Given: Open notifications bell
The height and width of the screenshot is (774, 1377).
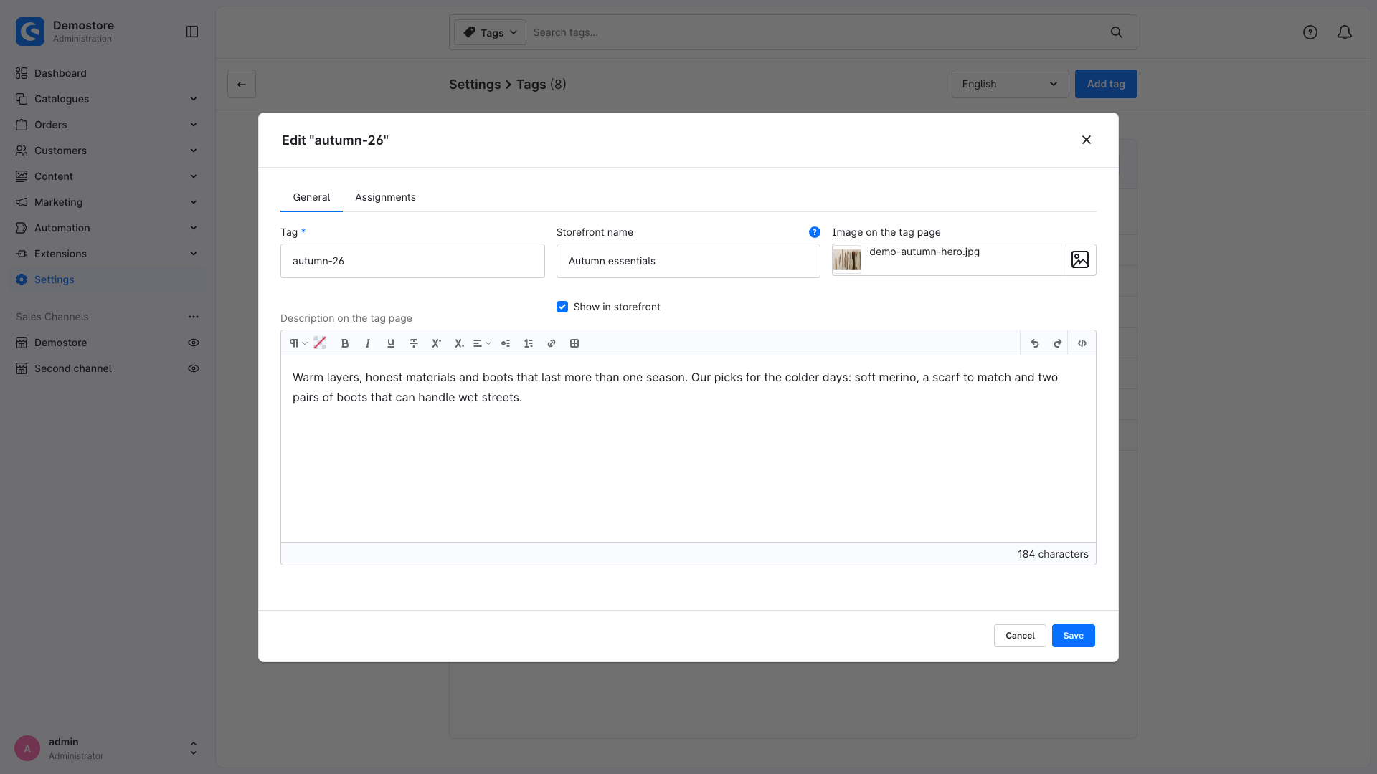Looking at the screenshot, I should (1345, 32).
